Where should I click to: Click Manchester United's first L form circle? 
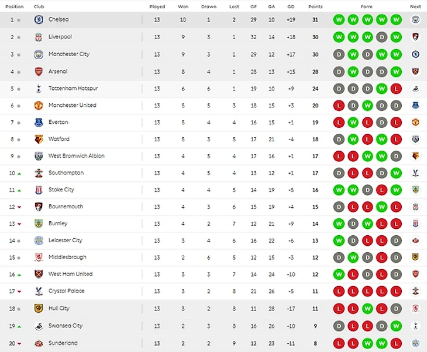coord(338,106)
